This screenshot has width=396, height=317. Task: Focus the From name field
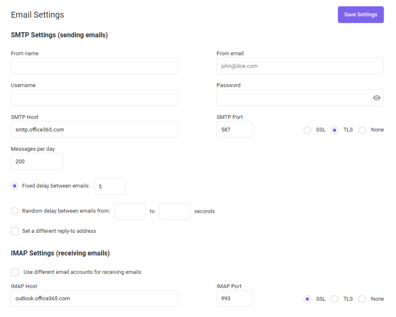click(x=95, y=66)
